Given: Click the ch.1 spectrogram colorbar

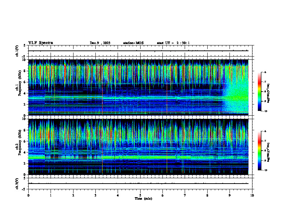Looking at the screenshot, I should (x=259, y=92).
